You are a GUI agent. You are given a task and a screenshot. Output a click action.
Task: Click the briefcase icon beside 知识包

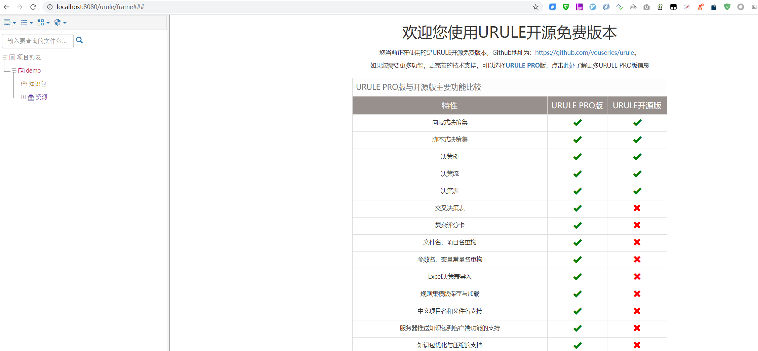[x=24, y=84]
